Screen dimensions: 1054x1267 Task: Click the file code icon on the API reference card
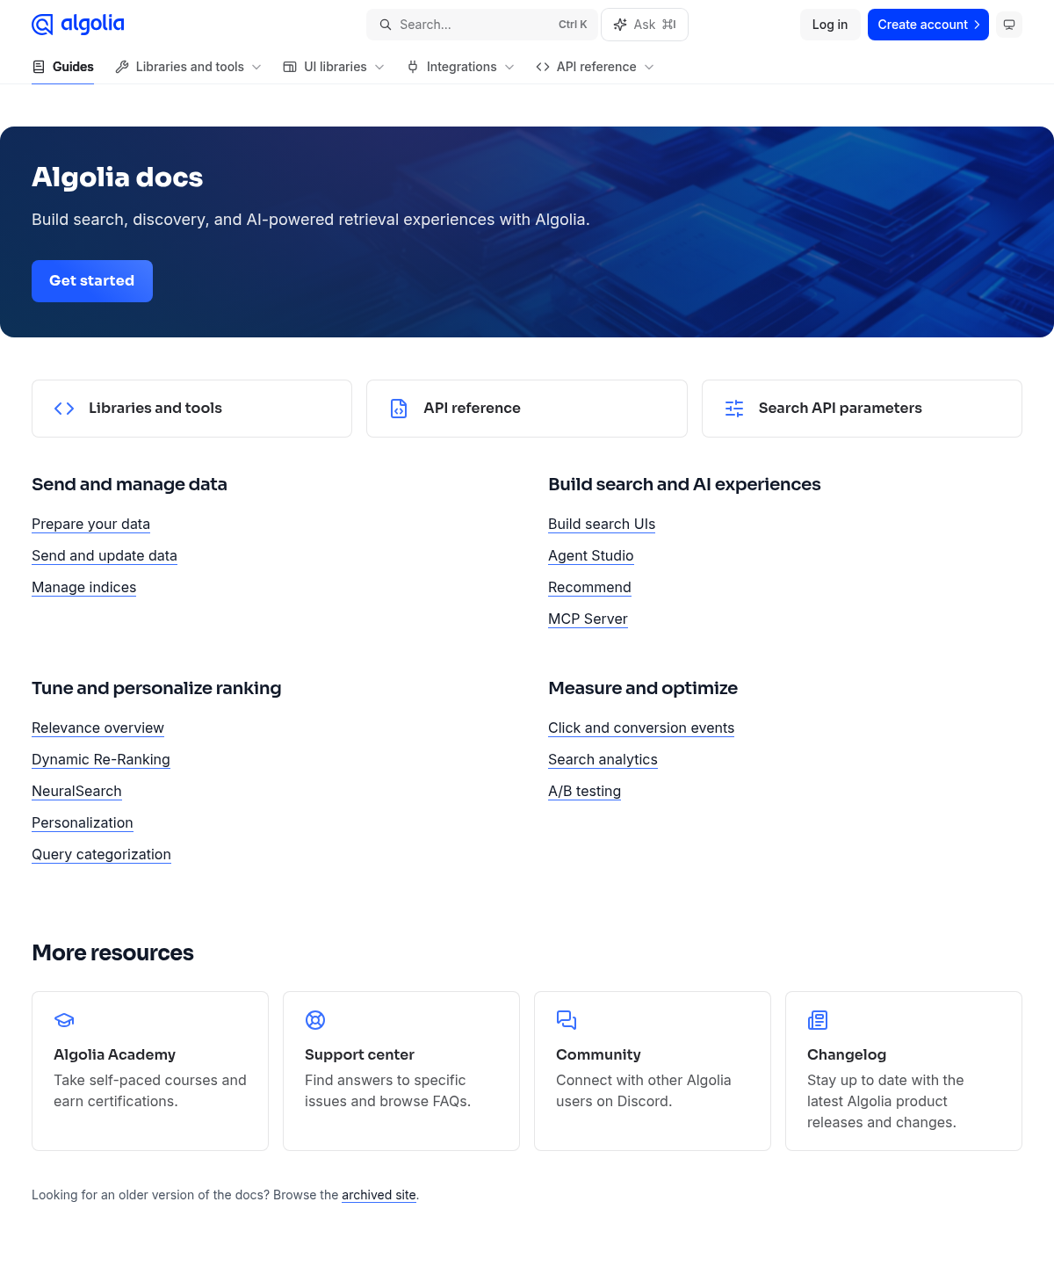coord(399,409)
